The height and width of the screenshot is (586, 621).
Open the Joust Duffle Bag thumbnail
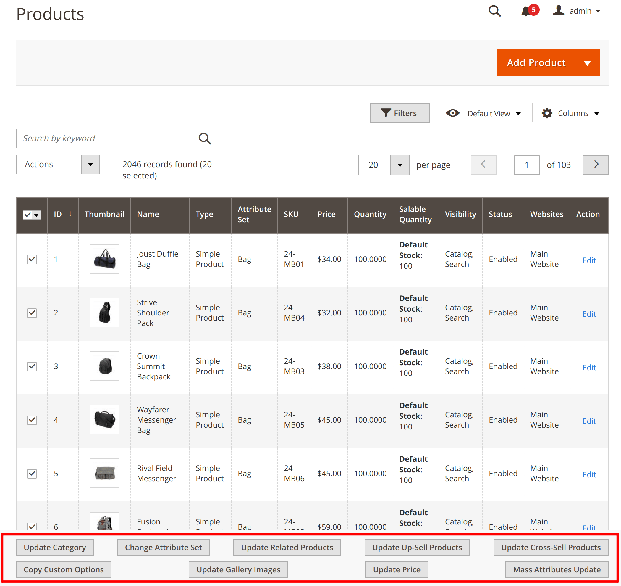point(105,259)
